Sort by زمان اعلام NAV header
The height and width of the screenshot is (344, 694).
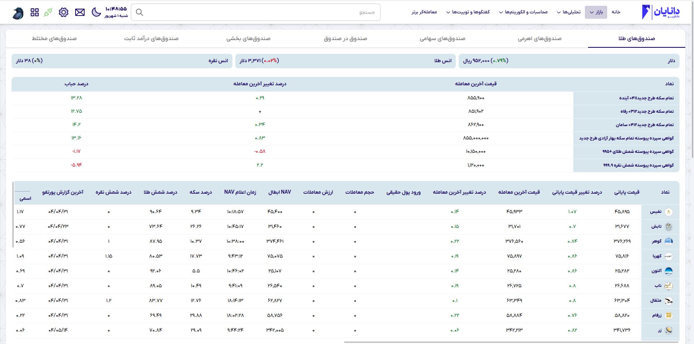[x=240, y=192]
